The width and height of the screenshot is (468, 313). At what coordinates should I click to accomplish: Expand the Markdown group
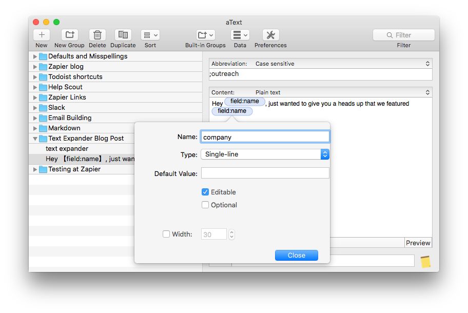click(35, 128)
